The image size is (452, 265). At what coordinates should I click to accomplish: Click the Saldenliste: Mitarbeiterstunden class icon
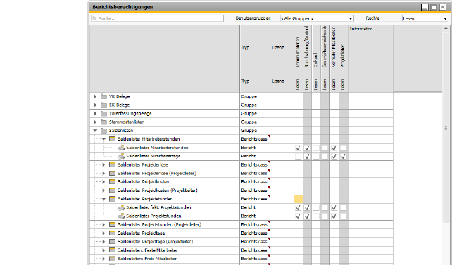click(112, 139)
